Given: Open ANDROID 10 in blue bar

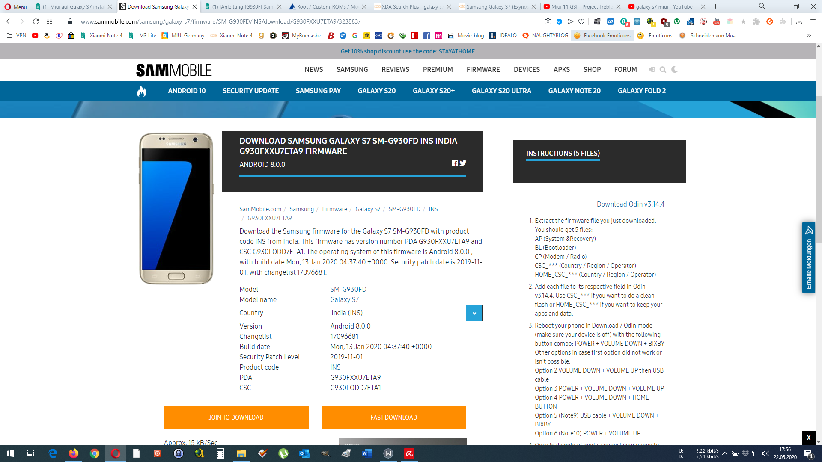Looking at the screenshot, I should tap(187, 91).
